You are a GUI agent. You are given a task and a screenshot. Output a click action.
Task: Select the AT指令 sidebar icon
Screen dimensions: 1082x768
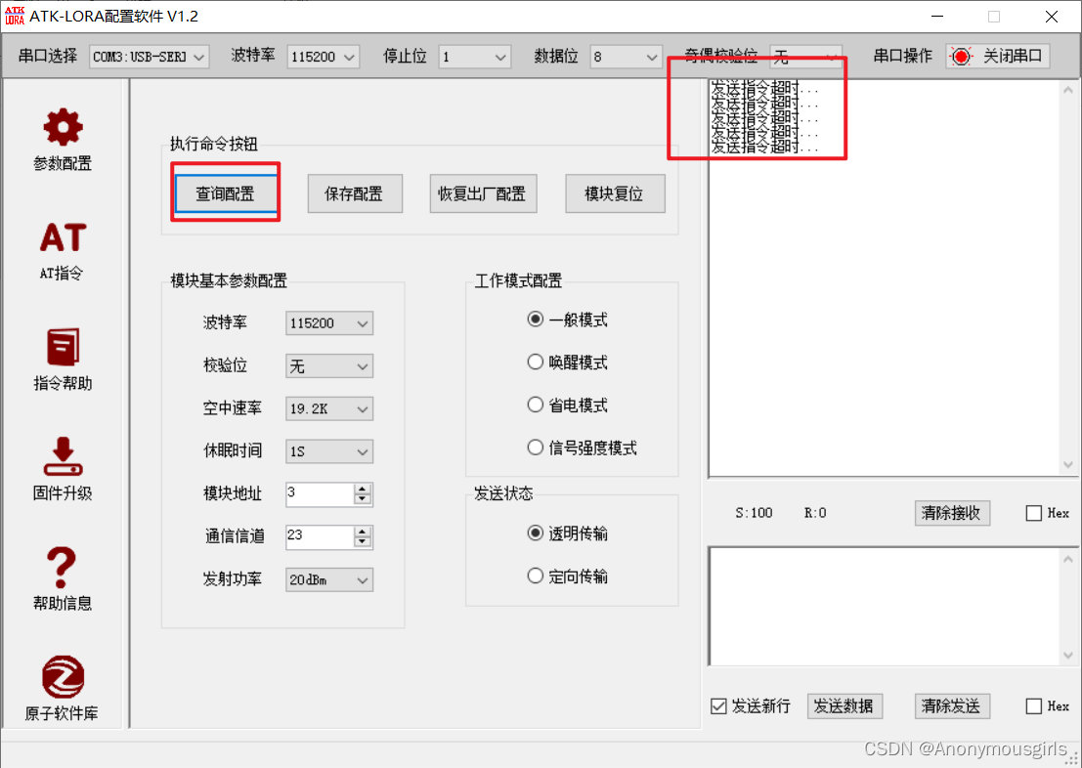click(x=62, y=237)
